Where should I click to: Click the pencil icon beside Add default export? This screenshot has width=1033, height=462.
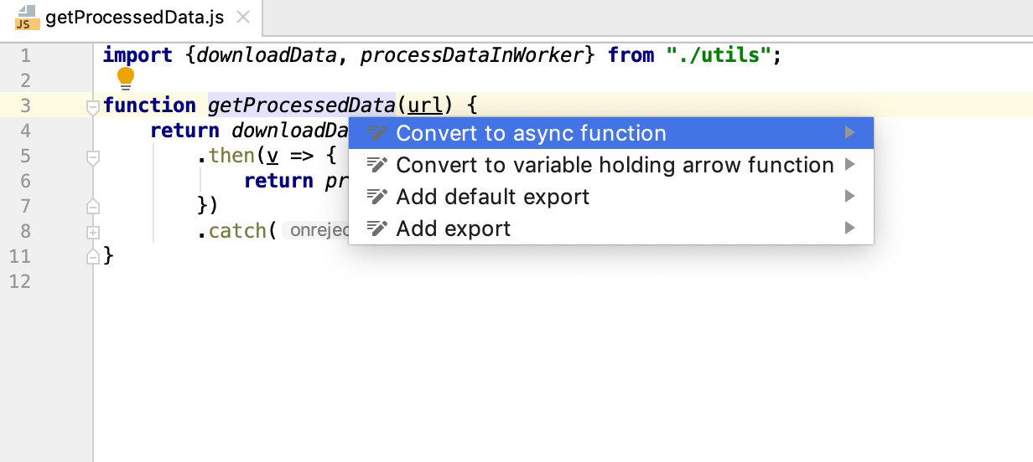[x=377, y=197]
